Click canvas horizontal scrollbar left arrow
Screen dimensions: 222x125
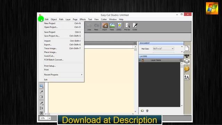46,114
